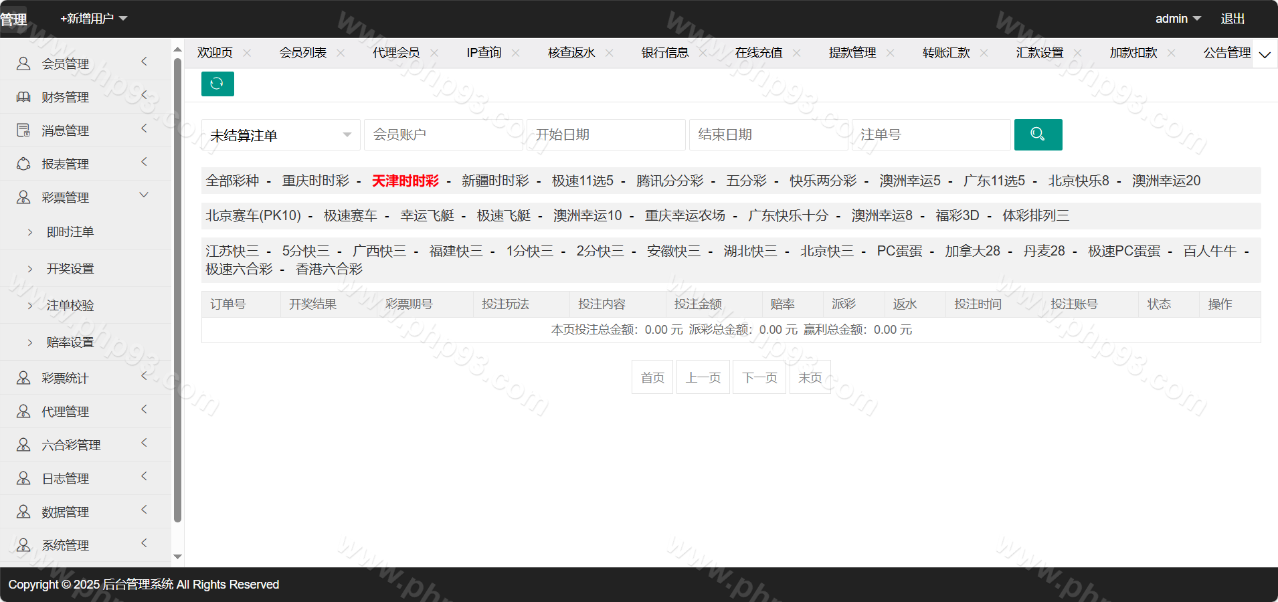The height and width of the screenshot is (602, 1278).
Task: Open the 未结算注单 status dropdown
Action: point(280,135)
